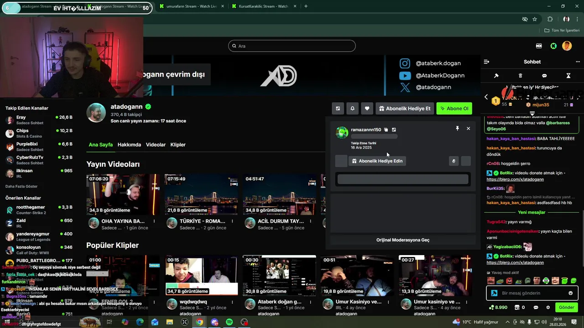Open options menu for TÜRKİYE - ROMA... video
This screenshot has height=328, width=584.
[x=232, y=221]
